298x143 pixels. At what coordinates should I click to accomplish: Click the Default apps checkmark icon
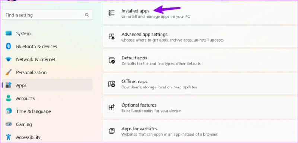[111, 60]
